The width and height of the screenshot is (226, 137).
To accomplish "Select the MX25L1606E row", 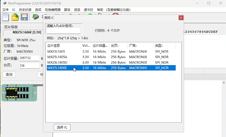I will 111,68.
